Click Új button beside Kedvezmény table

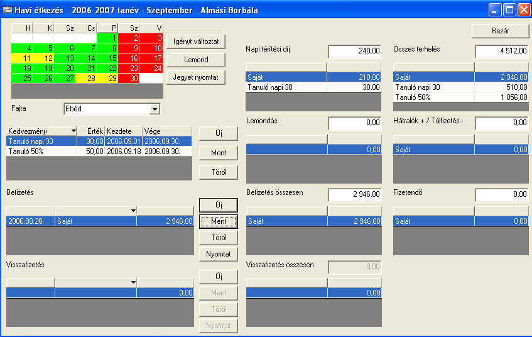coord(219,133)
